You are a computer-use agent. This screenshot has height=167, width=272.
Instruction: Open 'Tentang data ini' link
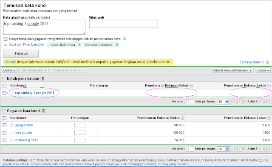pos(252,62)
